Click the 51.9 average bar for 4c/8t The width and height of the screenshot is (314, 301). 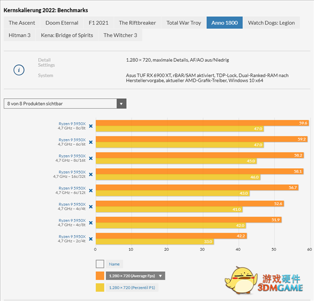click(188, 220)
